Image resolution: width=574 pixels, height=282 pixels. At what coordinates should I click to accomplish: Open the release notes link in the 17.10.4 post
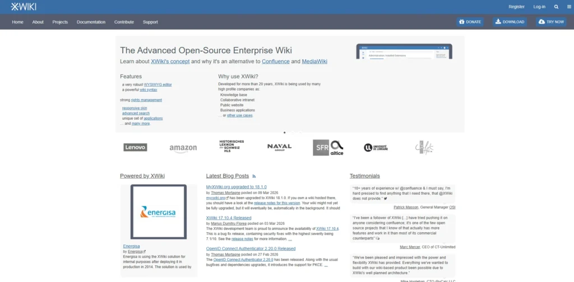(242, 239)
